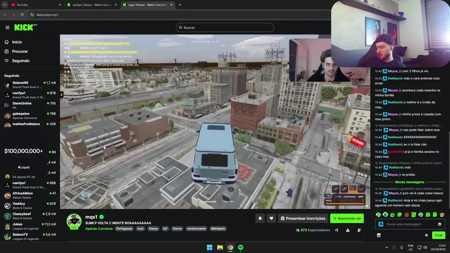Open File Explorer from taskbar
Image resolution: width=450 pixels, height=253 pixels.
tap(220, 247)
